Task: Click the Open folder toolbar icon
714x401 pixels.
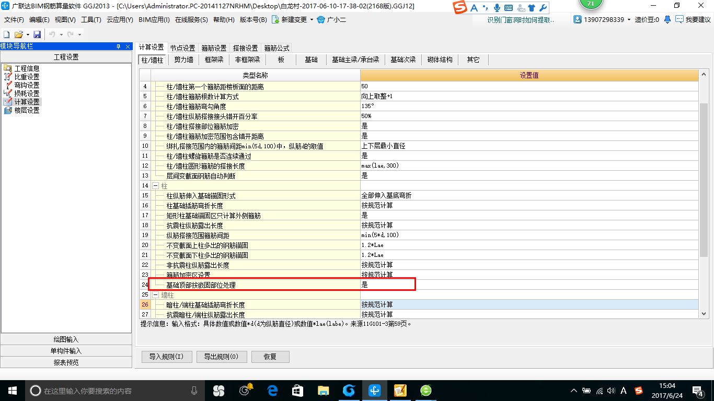Action: pyautogui.click(x=18, y=34)
